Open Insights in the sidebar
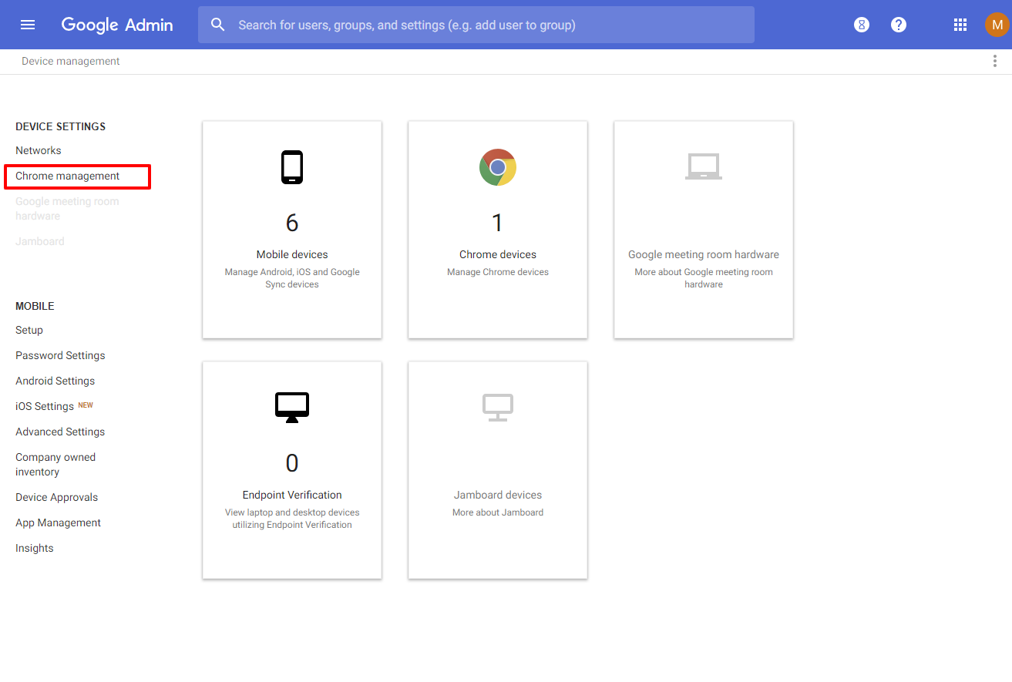The width and height of the screenshot is (1012, 682). tap(35, 548)
